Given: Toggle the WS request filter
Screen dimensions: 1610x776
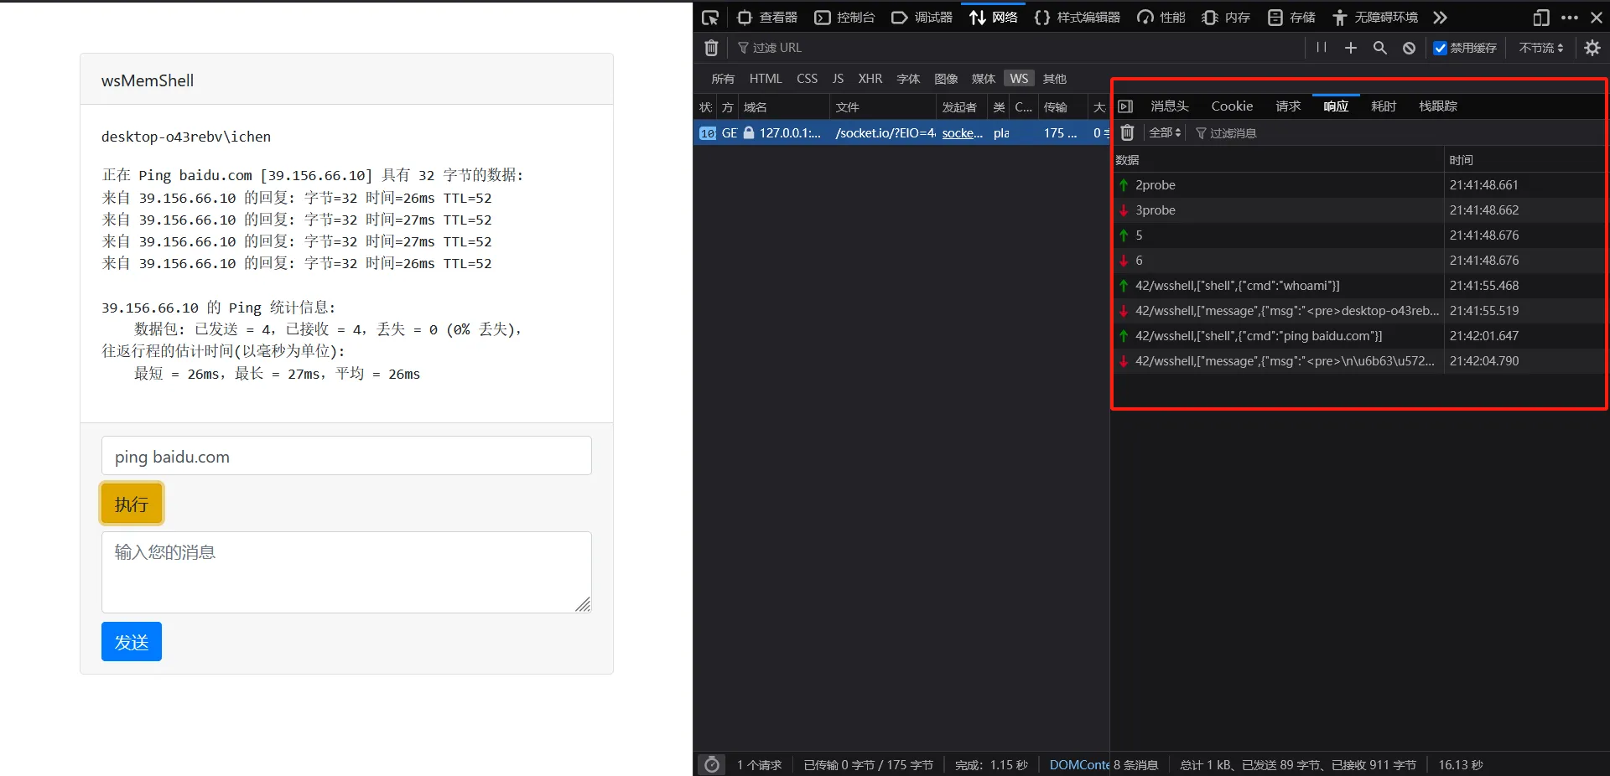Looking at the screenshot, I should [x=1019, y=79].
